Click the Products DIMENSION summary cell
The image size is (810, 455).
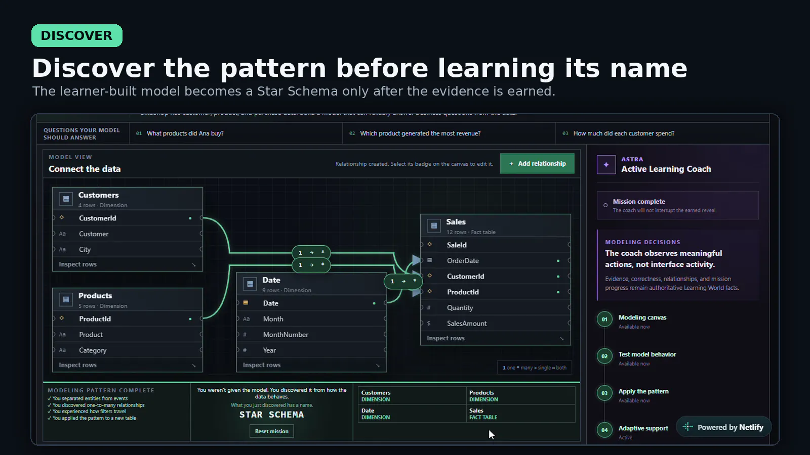click(521, 396)
